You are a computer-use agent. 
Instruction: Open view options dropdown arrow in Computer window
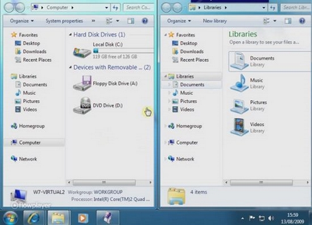pos(117,21)
